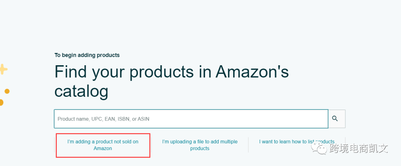The width and height of the screenshot is (401, 166).
Task: Open 'I'm adding a product not sold on Amazon'
Action: pyautogui.click(x=103, y=145)
